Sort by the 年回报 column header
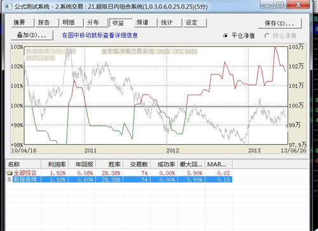The width and height of the screenshot is (318, 231). [82, 164]
